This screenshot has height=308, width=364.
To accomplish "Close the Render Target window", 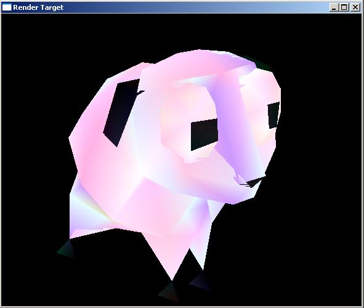I will point(355,7).
